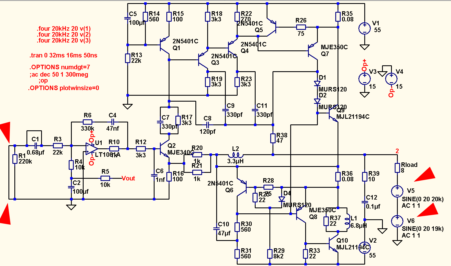451x266 pixels.
Task: Select the C4 47nf capacitor symbol
Action: (x=113, y=122)
